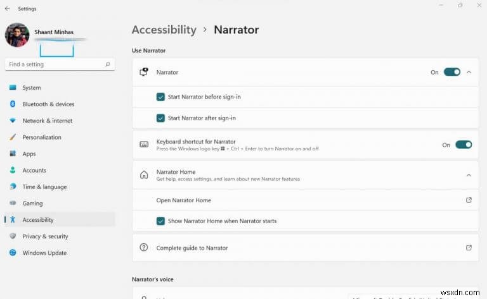Click the Privacy & security shield icon
This screenshot has height=299, width=487.
(x=13, y=236)
